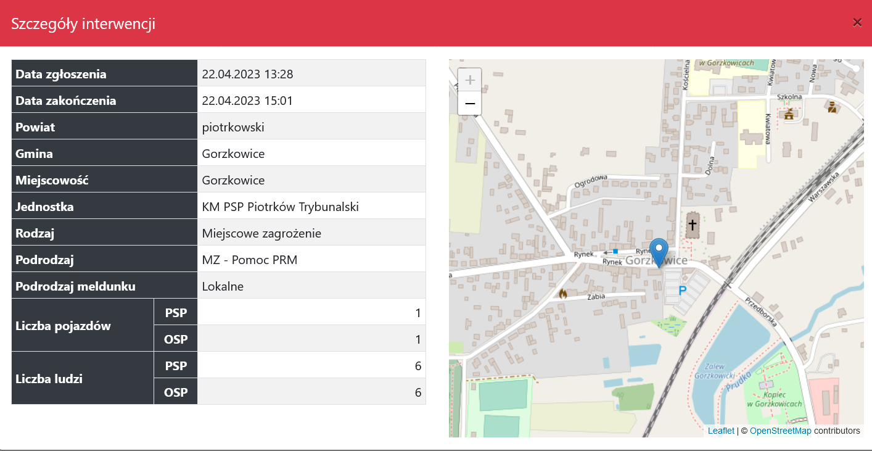Close the Szczegóły interwencji dialog

[x=857, y=23]
